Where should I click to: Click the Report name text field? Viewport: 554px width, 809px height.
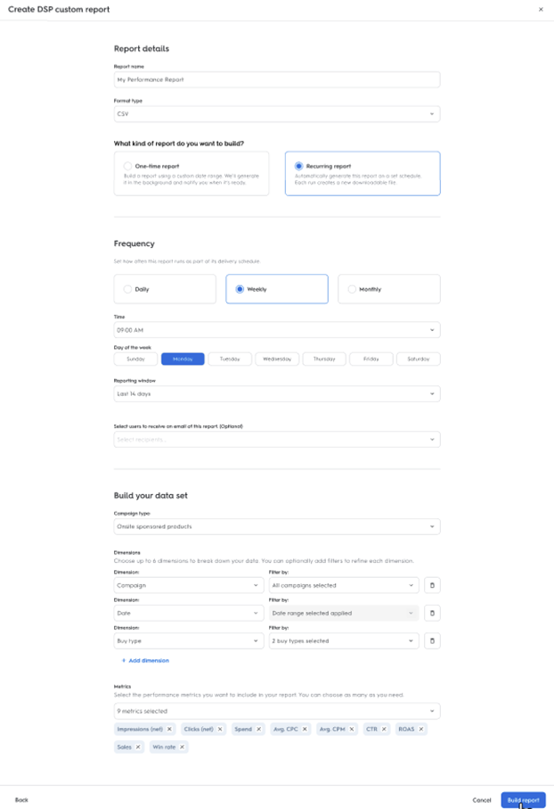pos(277,79)
